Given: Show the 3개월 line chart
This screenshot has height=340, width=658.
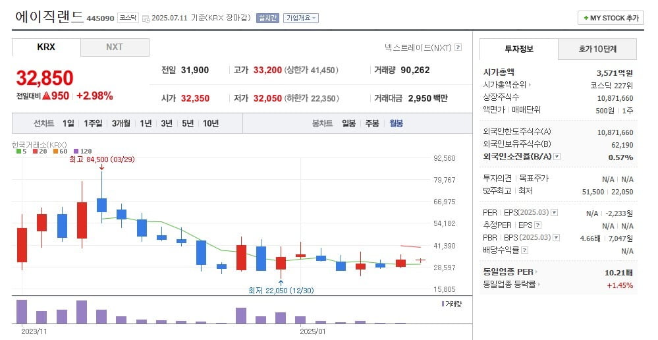Looking at the screenshot, I should coord(121,123).
